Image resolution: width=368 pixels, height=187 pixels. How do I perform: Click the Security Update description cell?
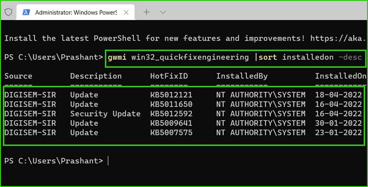[105, 114]
